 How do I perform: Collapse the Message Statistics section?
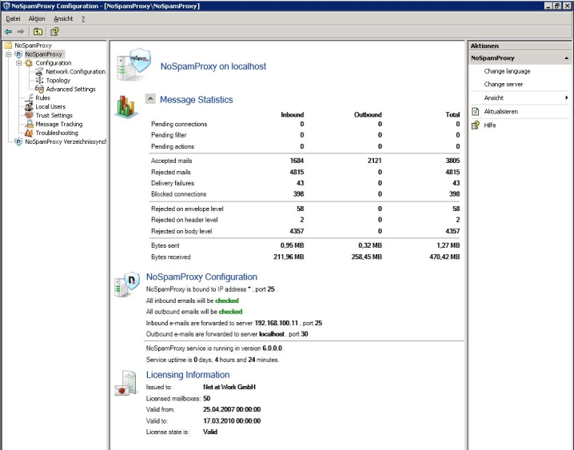coord(150,99)
